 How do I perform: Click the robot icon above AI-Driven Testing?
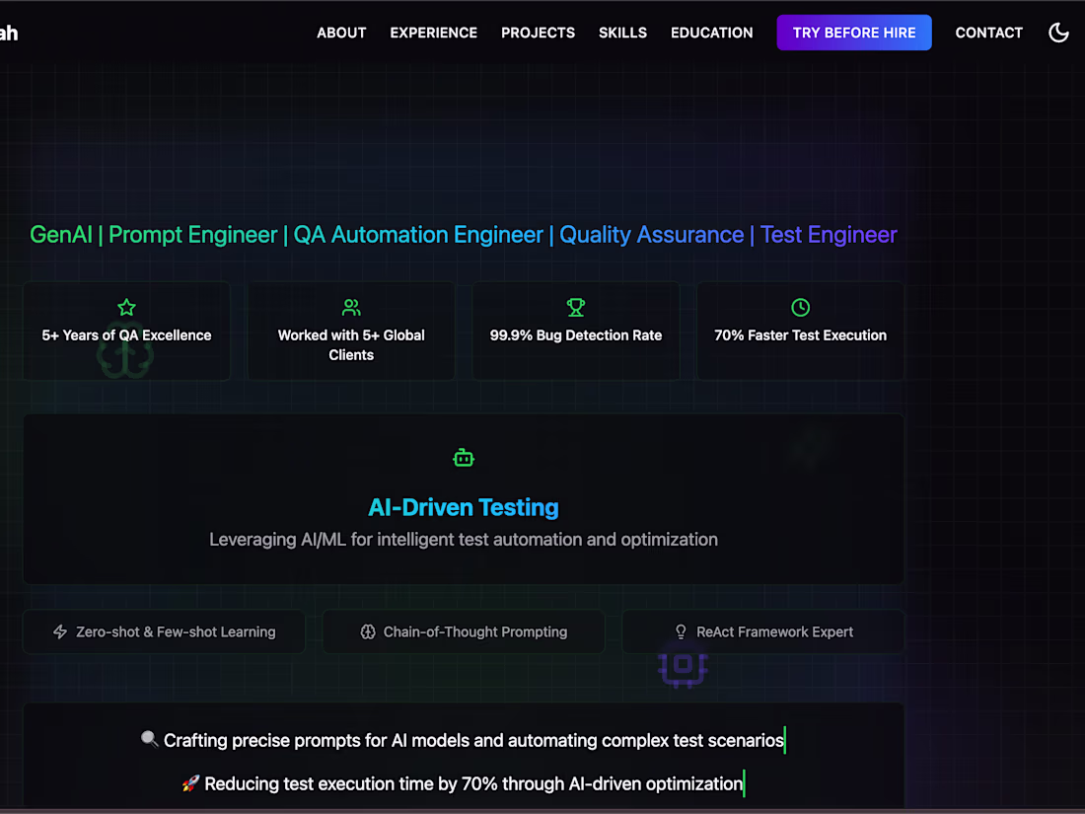coord(464,457)
